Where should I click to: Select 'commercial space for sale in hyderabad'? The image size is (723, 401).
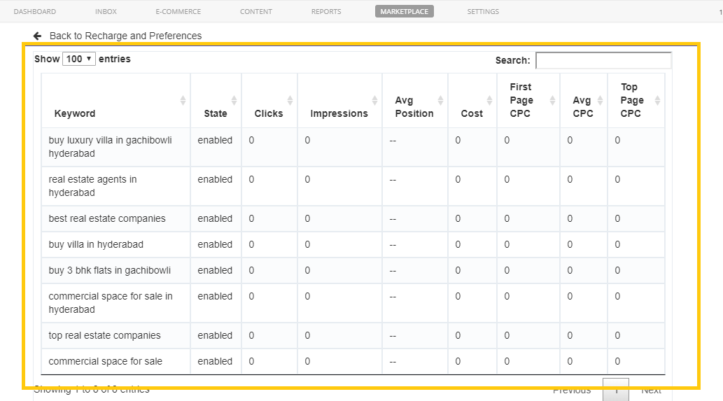click(x=111, y=303)
